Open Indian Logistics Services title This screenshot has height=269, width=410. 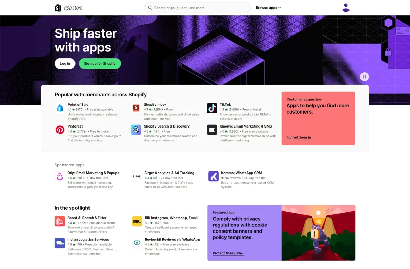(88, 240)
